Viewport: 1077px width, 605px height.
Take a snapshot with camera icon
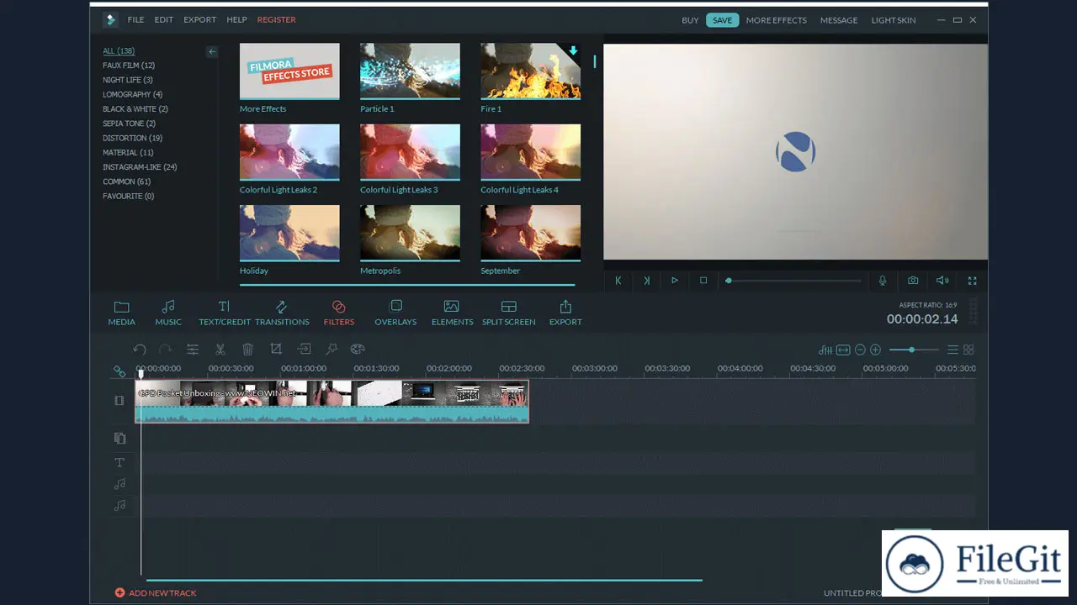click(913, 281)
